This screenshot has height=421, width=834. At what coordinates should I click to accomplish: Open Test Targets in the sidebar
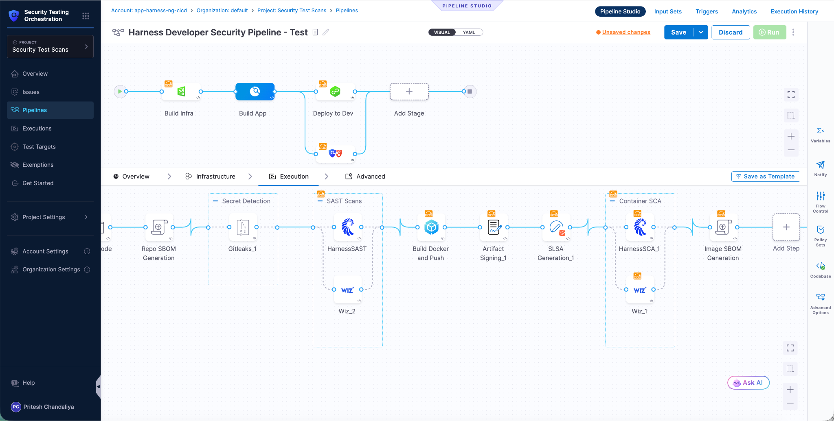50,147
